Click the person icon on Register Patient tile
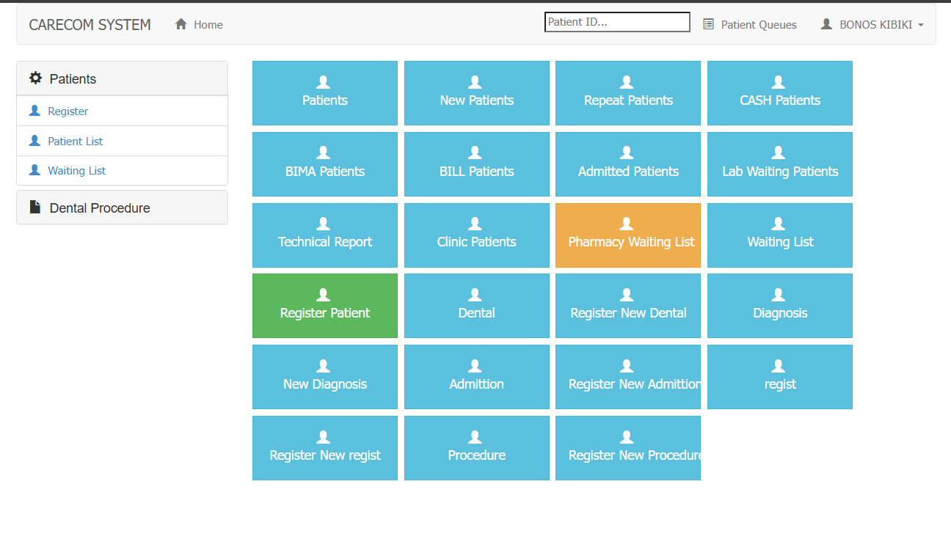951x539 pixels. coord(324,293)
